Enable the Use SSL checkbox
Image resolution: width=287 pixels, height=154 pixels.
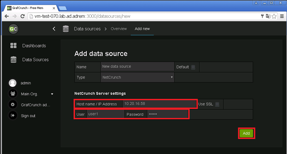(x=217, y=104)
